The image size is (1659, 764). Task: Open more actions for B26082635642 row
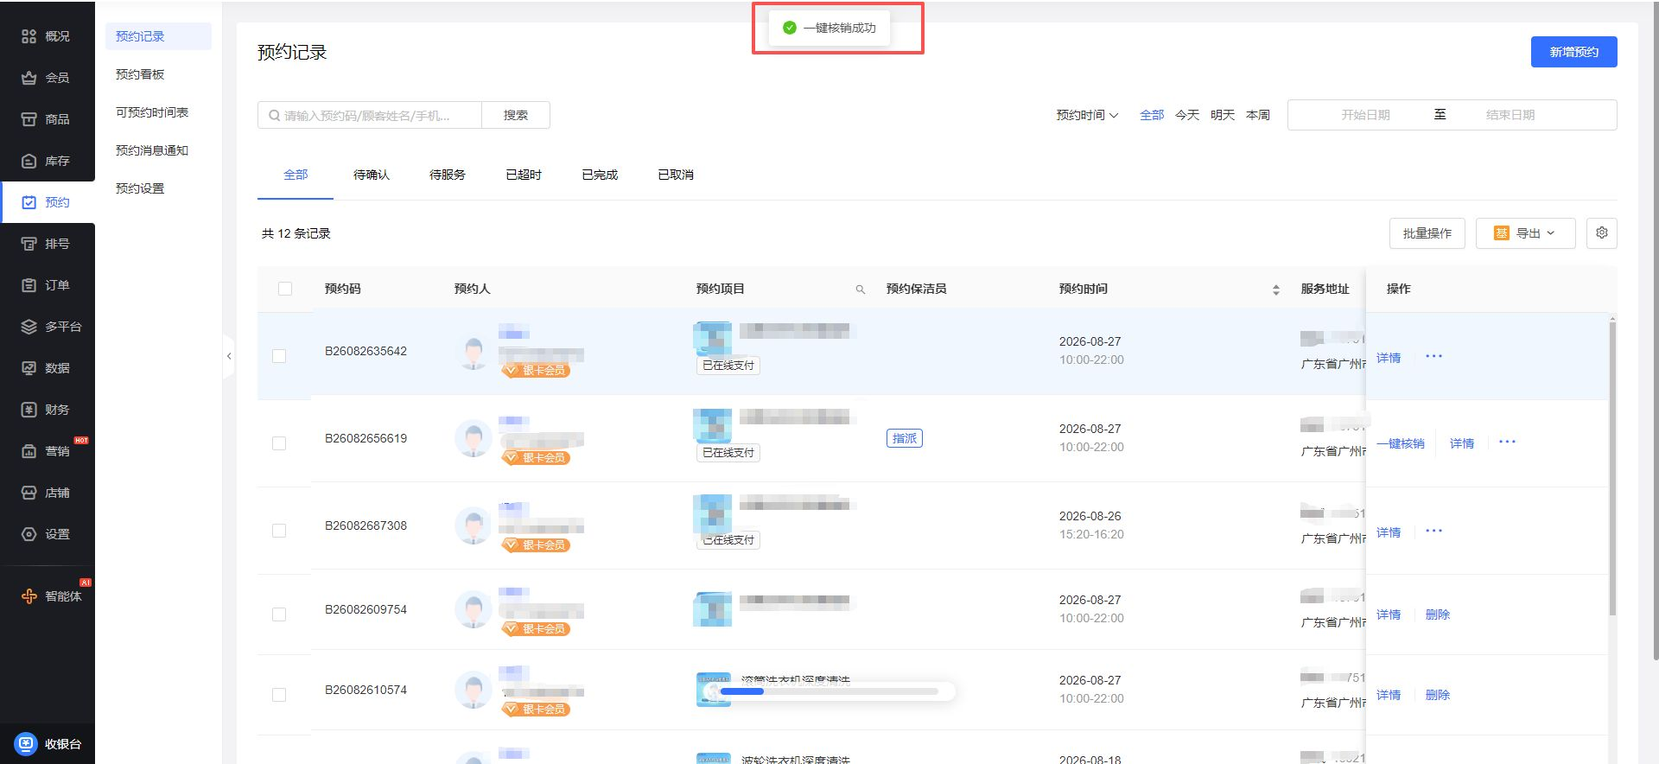click(1433, 356)
